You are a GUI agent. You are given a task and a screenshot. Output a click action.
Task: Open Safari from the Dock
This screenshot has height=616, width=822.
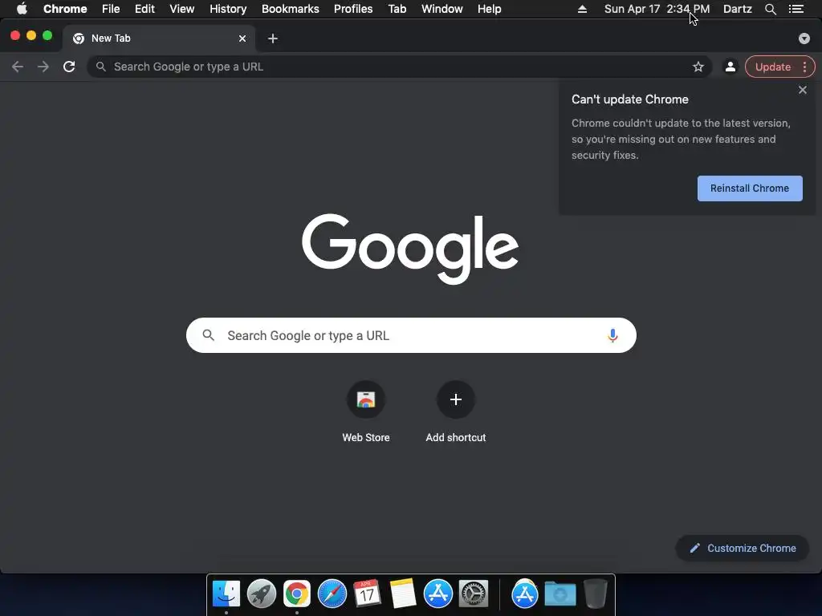coord(332,594)
